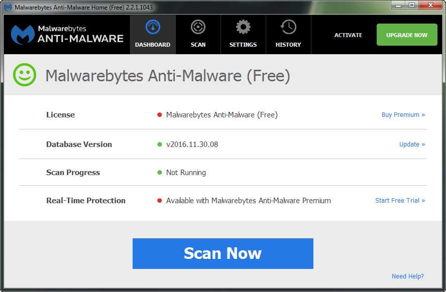This screenshot has width=446, height=292.
Task: Click the History clock icon
Action: tap(288, 27)
